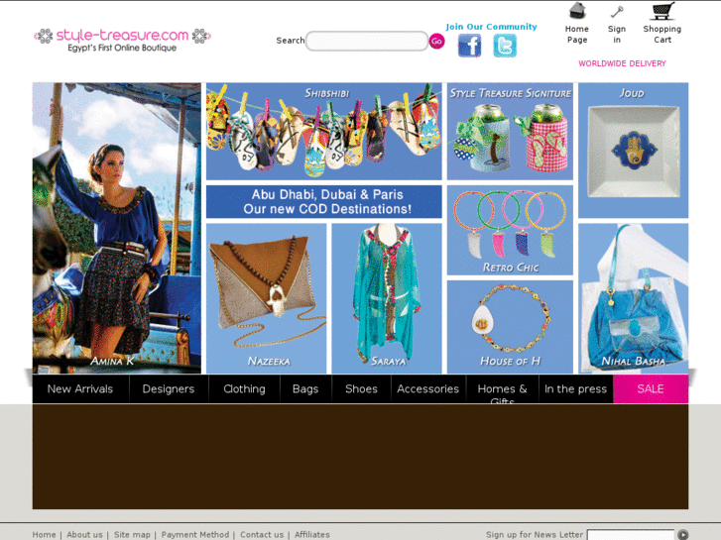Open the House of H necklace tile
Image resolution: width=721 pixels, height=540 pixels.
tap(510, 327)
